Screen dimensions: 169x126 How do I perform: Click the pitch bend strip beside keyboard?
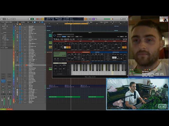tap(68, 70)
